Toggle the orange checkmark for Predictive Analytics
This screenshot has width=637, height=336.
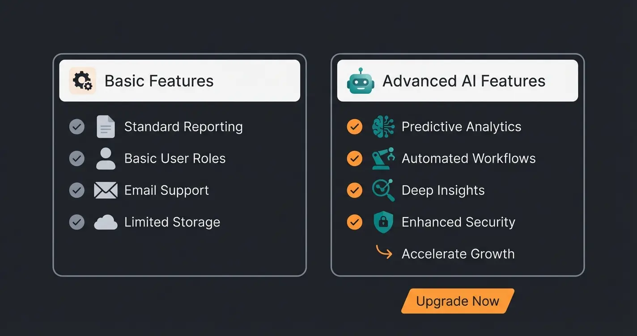355,127
